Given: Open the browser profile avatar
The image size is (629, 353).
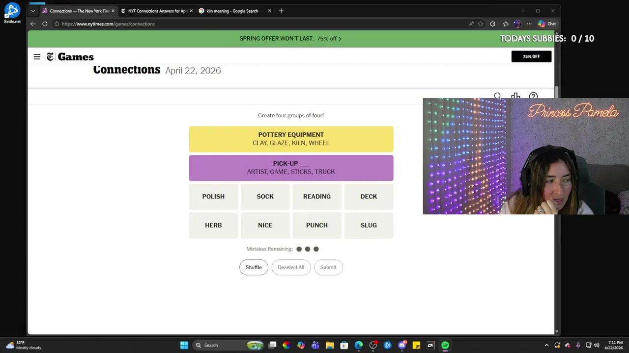Looking at the screenshot, I should (517, 24).
